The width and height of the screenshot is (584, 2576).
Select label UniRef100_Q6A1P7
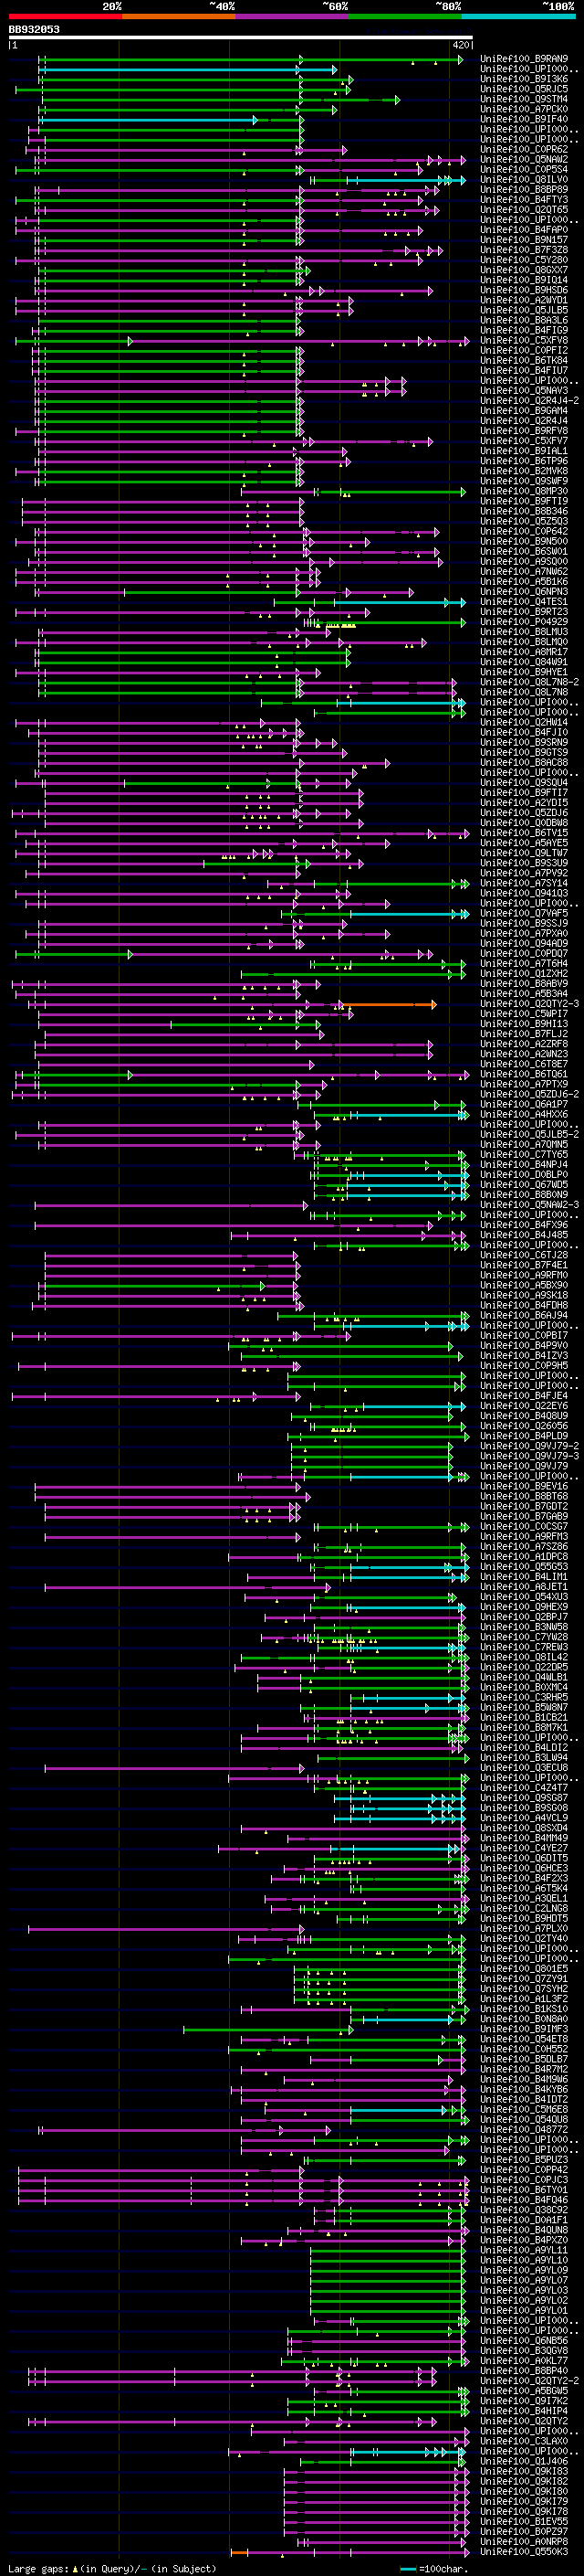523,1105
